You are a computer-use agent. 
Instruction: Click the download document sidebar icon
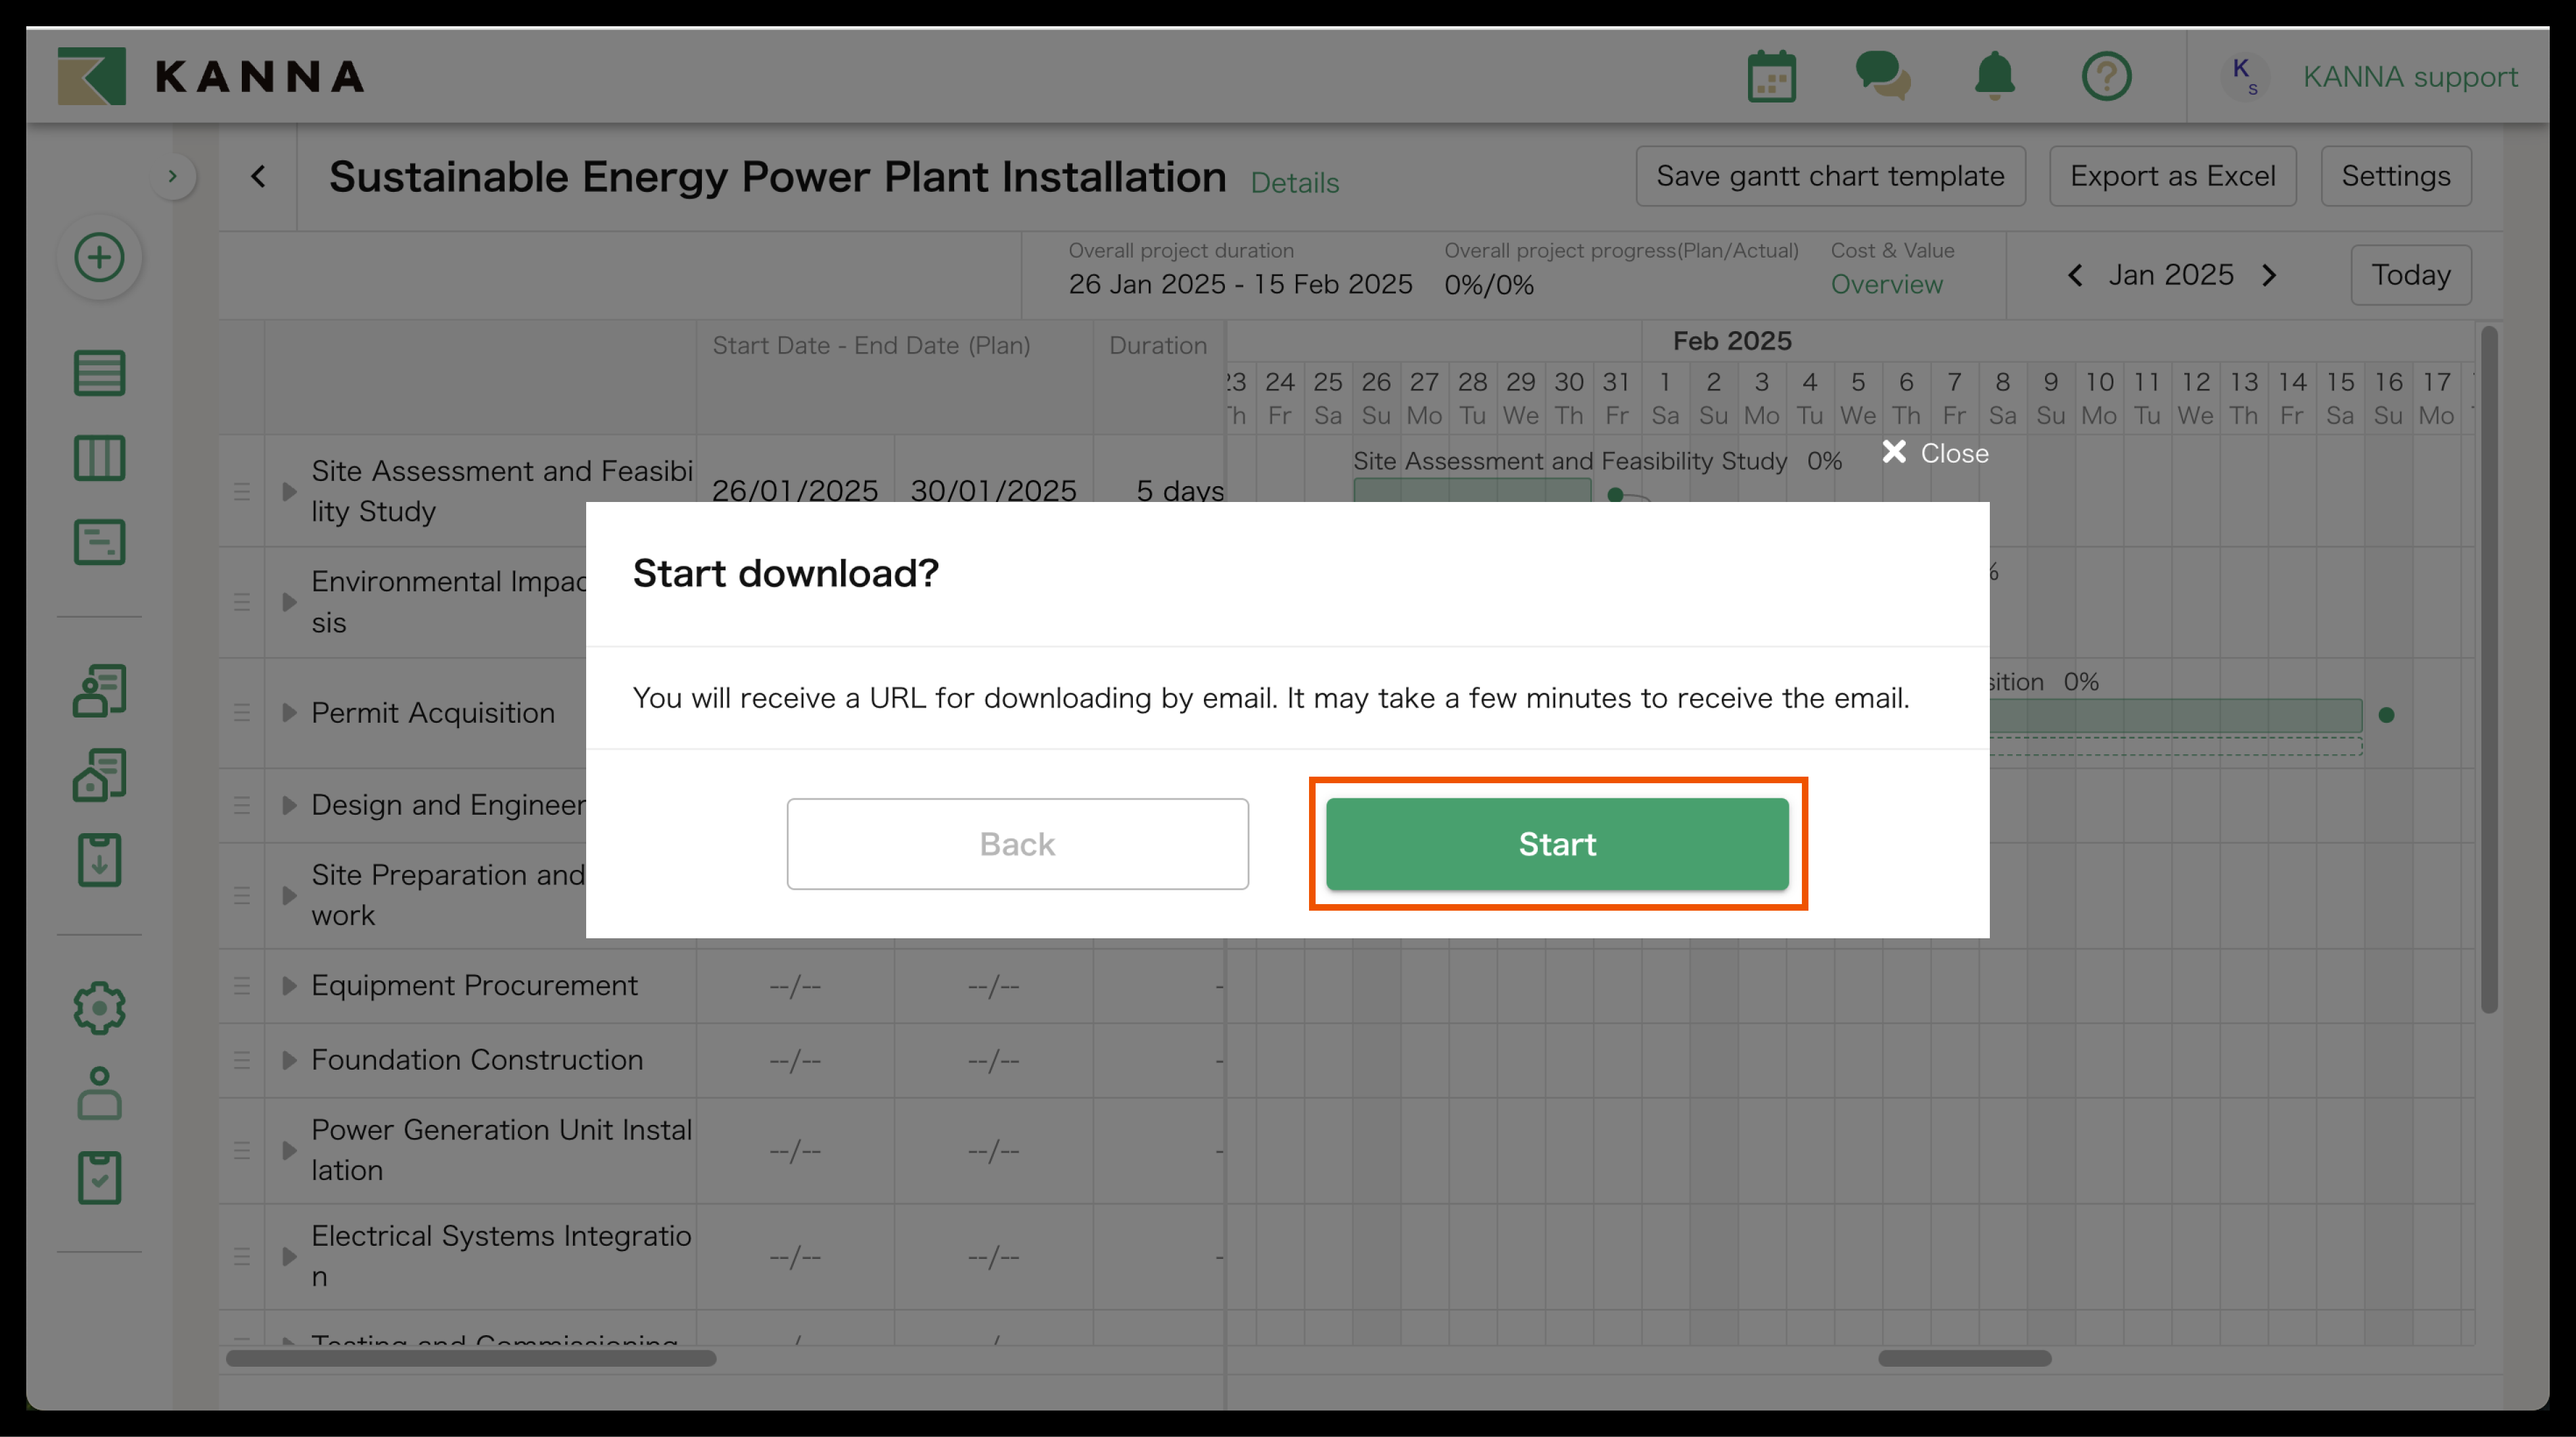(x=99, y=860)
